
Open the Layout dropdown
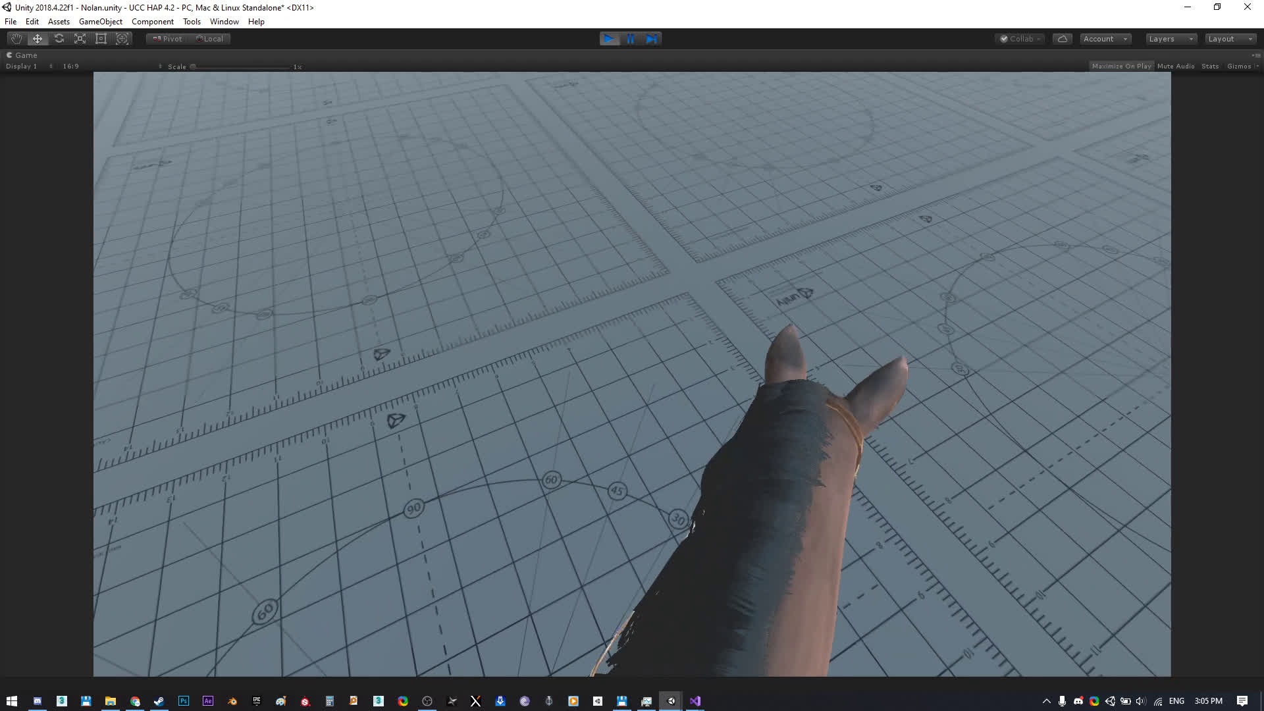1230,39
